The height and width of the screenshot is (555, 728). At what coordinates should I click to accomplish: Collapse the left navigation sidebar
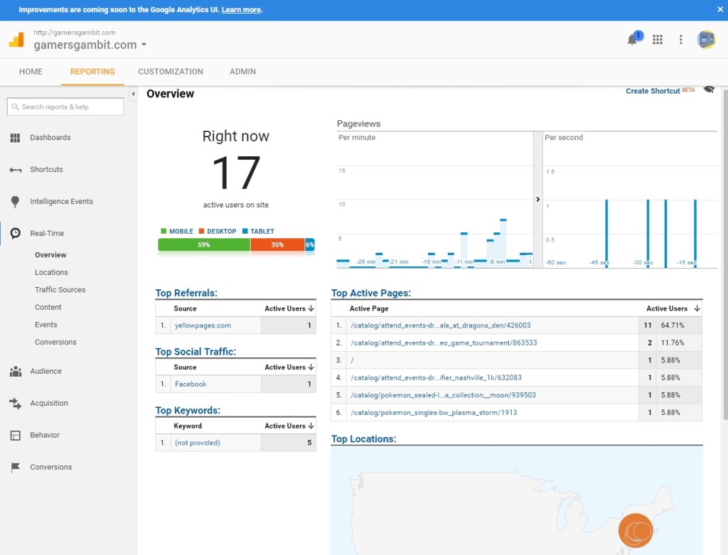[x=133, y=93]
